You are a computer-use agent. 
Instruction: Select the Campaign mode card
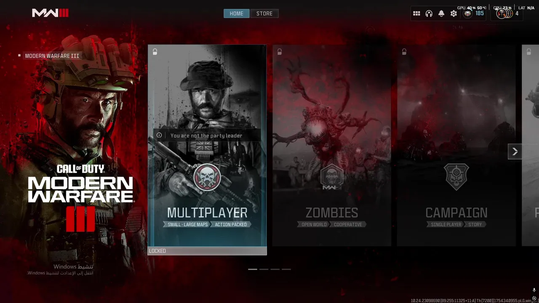point(456,145)
